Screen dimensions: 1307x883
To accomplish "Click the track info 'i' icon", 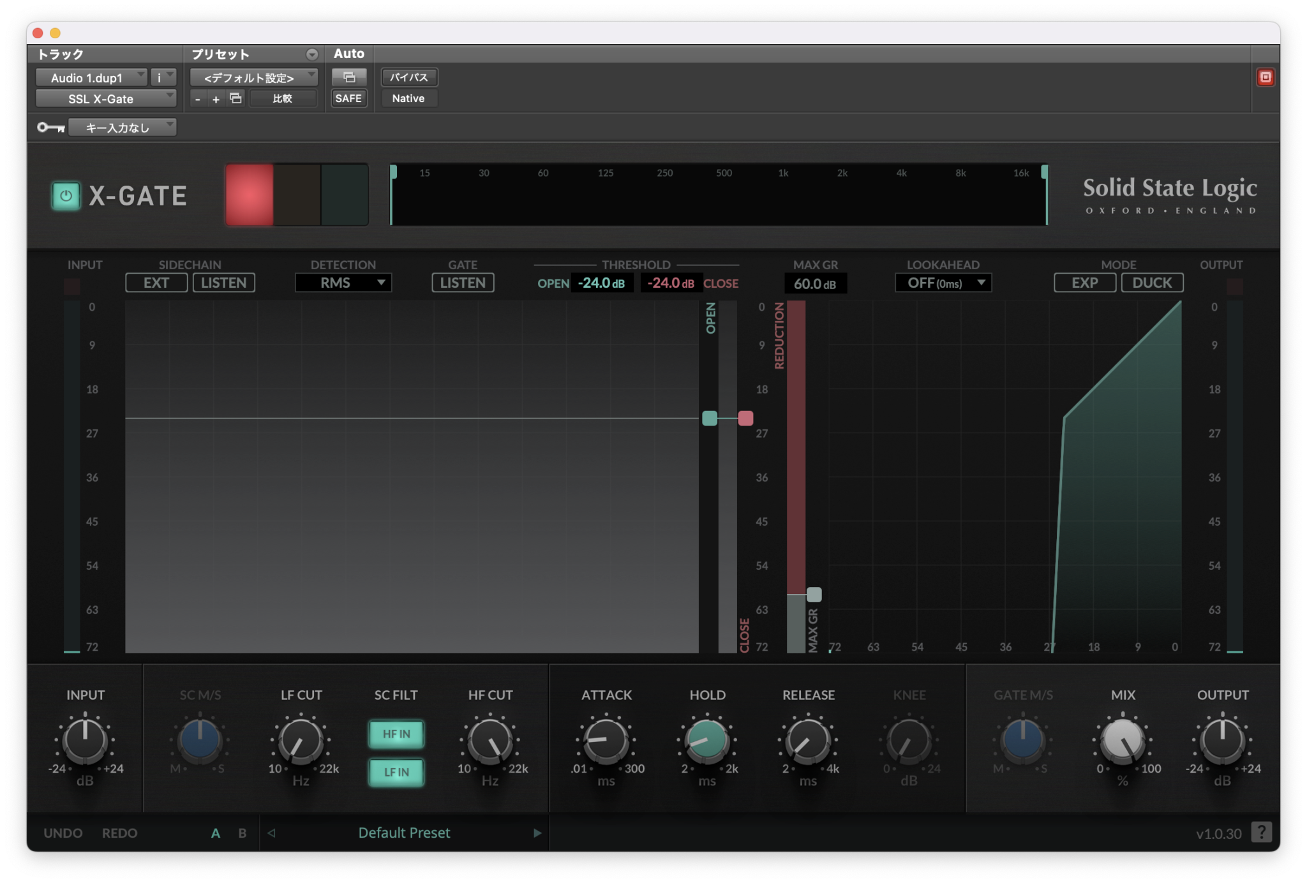I will 160,77.
